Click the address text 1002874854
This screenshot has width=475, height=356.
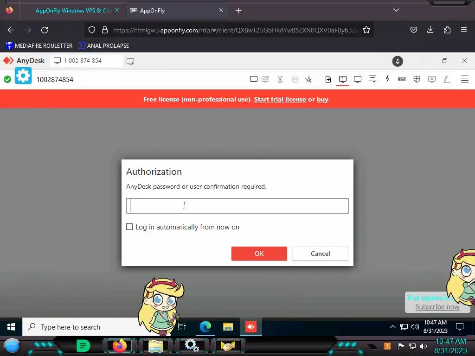pos(55,80)
